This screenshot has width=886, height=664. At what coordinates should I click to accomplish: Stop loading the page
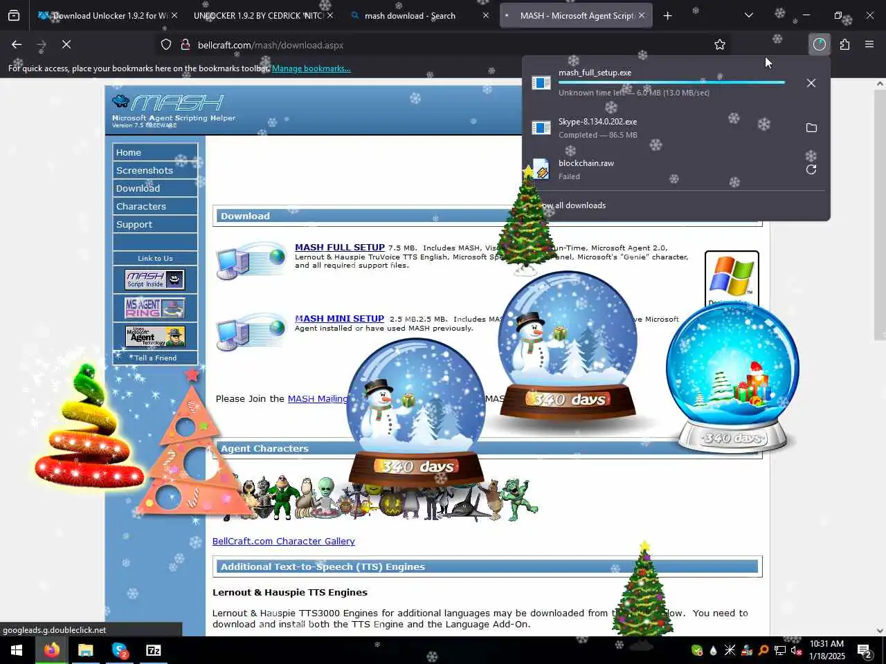pos(66,44)
